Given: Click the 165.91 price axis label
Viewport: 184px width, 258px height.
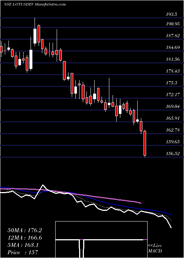Looking at the screenshot, I should point(173,118).
